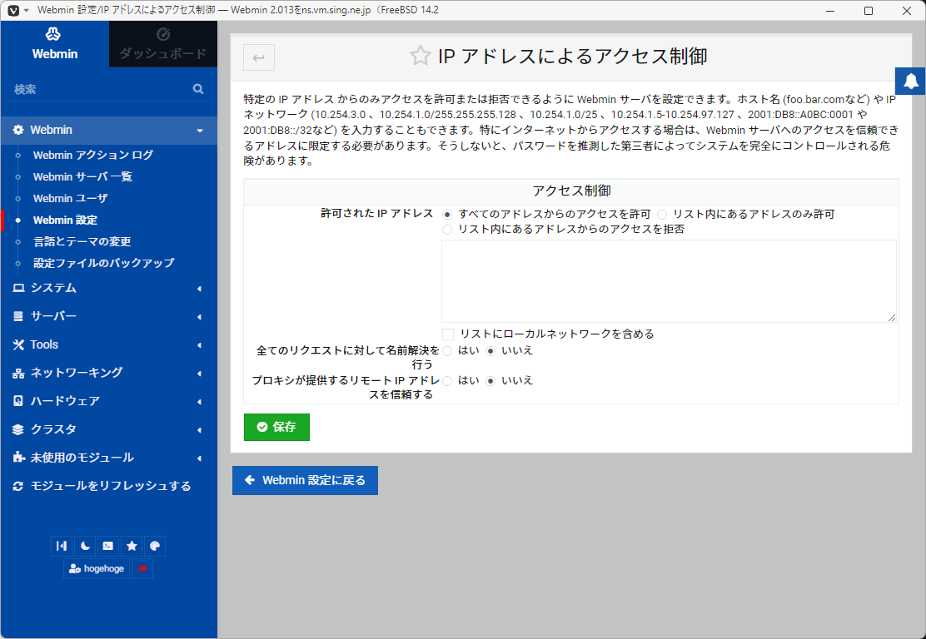Click the green 保存 button
926x639 pixels.
click(276, 427)
